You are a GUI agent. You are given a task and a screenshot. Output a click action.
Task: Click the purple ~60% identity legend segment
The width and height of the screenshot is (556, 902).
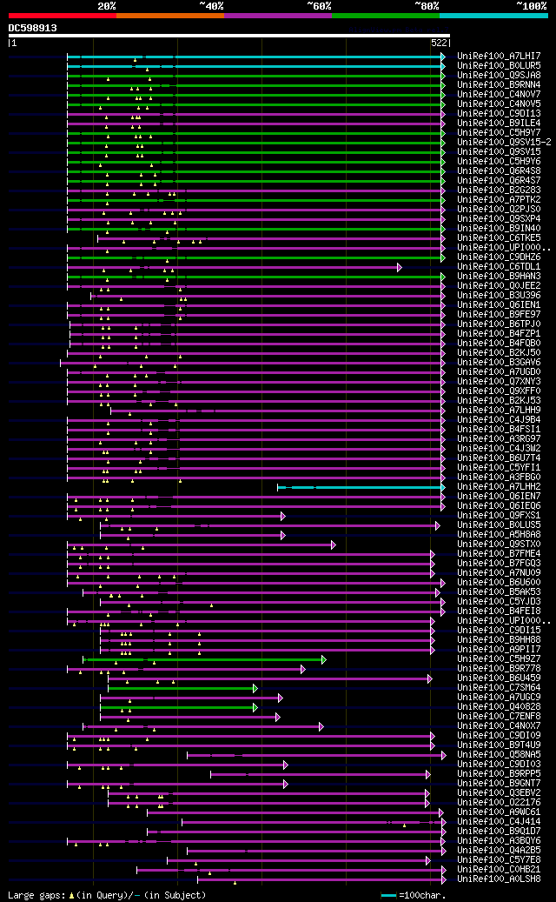278,16
